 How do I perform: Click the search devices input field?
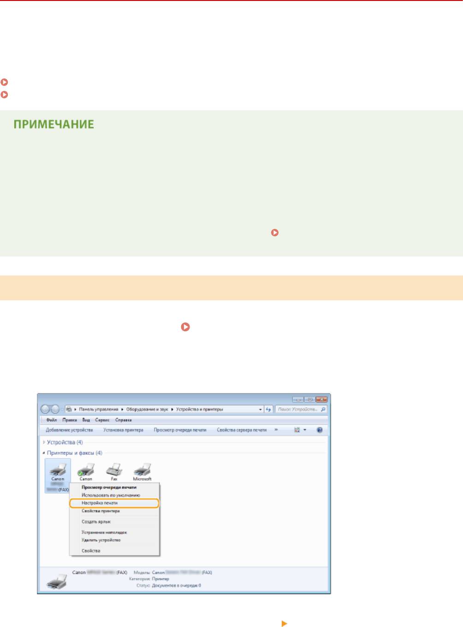coord(297,409)
